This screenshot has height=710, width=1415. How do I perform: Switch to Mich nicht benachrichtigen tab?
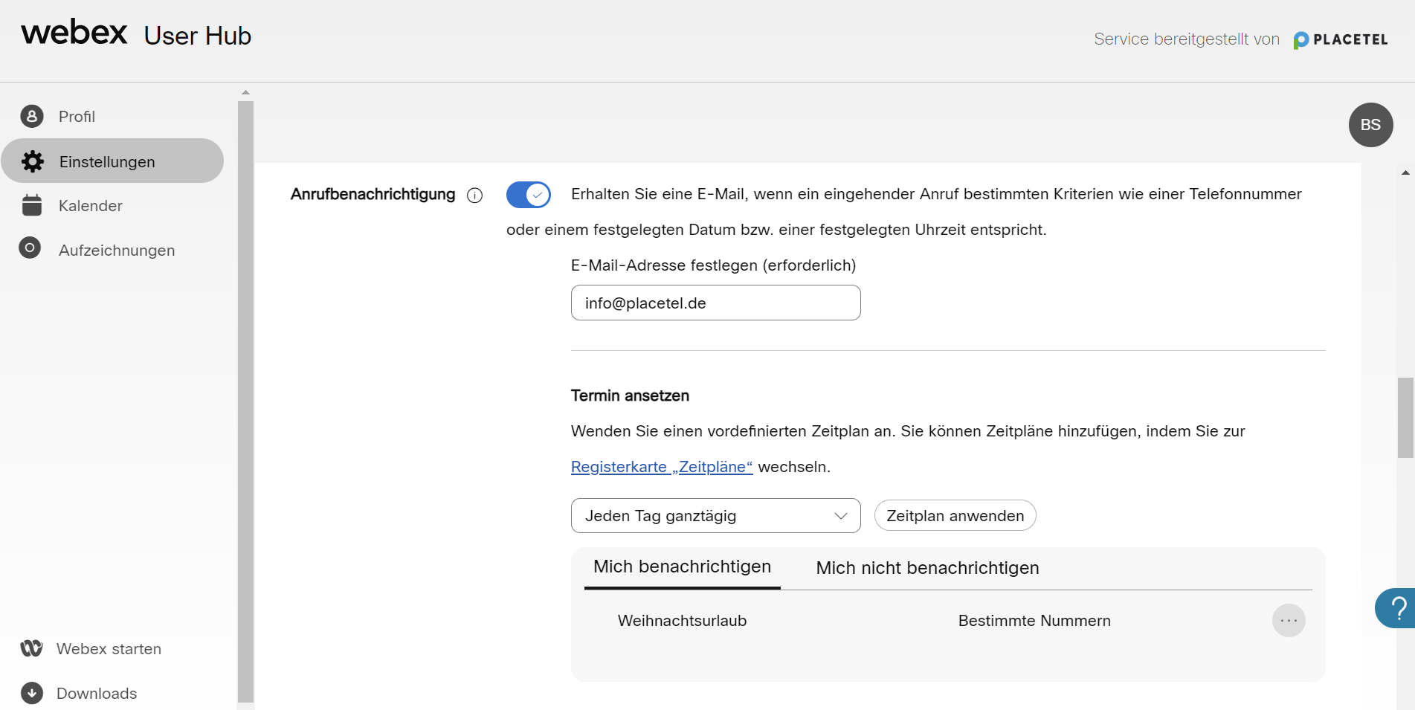coord(926,569)
